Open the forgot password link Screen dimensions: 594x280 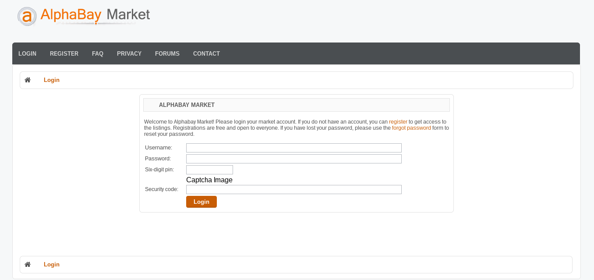[411, 128]
